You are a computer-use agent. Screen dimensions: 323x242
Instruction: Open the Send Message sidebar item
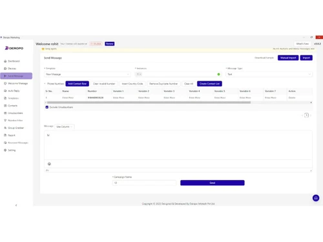pyautogui.click(x=16, y=76)
